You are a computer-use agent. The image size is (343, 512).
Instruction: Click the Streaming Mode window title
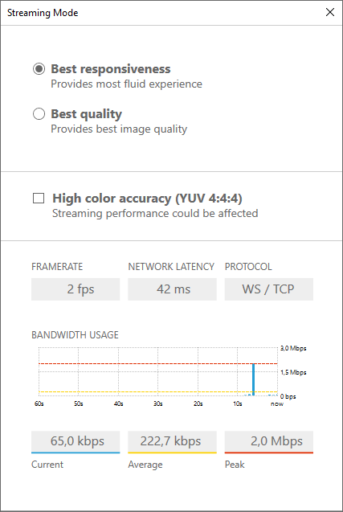tap(43, 13)
